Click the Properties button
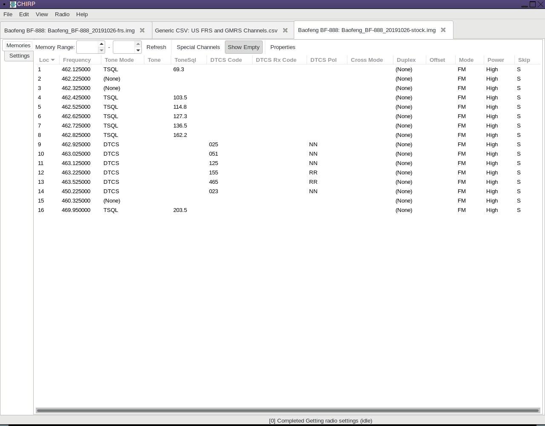The width and height of the screenshot is (545, 426). click(283, 47)
